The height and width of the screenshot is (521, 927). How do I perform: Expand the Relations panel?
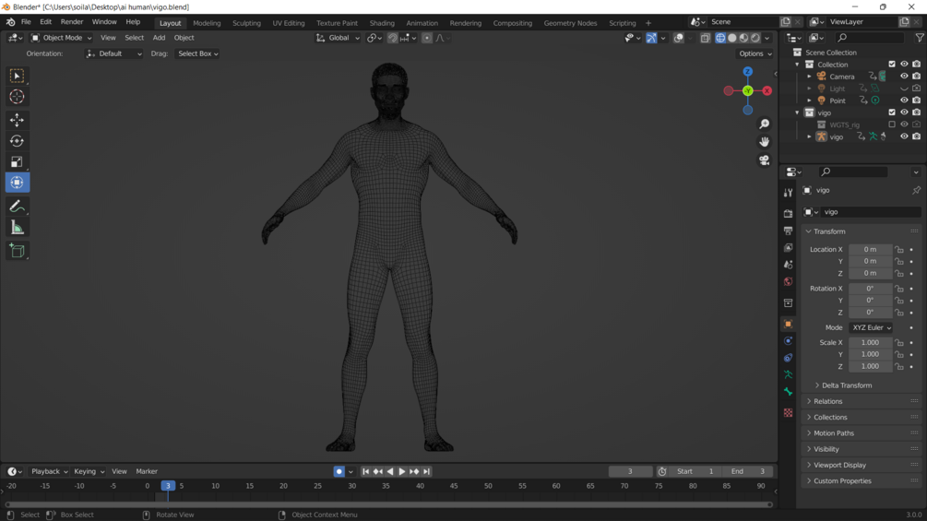pyautogui.click(x=827, y=401)
